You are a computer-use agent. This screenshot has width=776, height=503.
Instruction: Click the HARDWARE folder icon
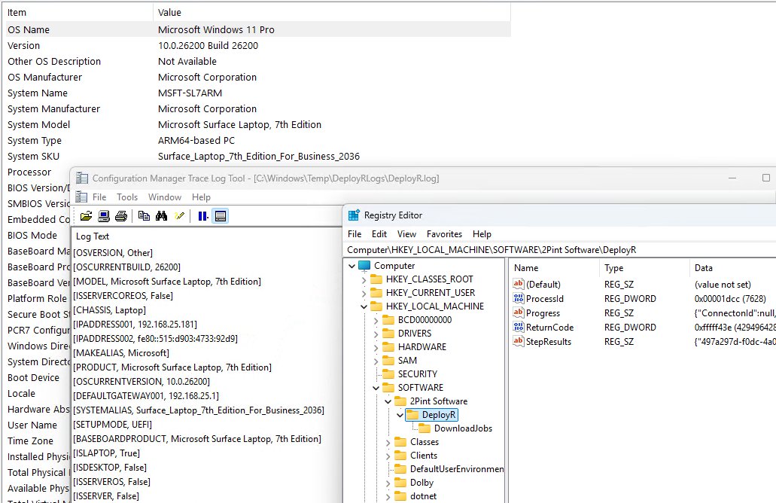(x=388, y=347)
